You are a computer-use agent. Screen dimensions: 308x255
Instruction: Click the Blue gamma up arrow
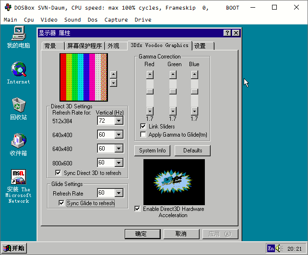[x=194, y=75]
